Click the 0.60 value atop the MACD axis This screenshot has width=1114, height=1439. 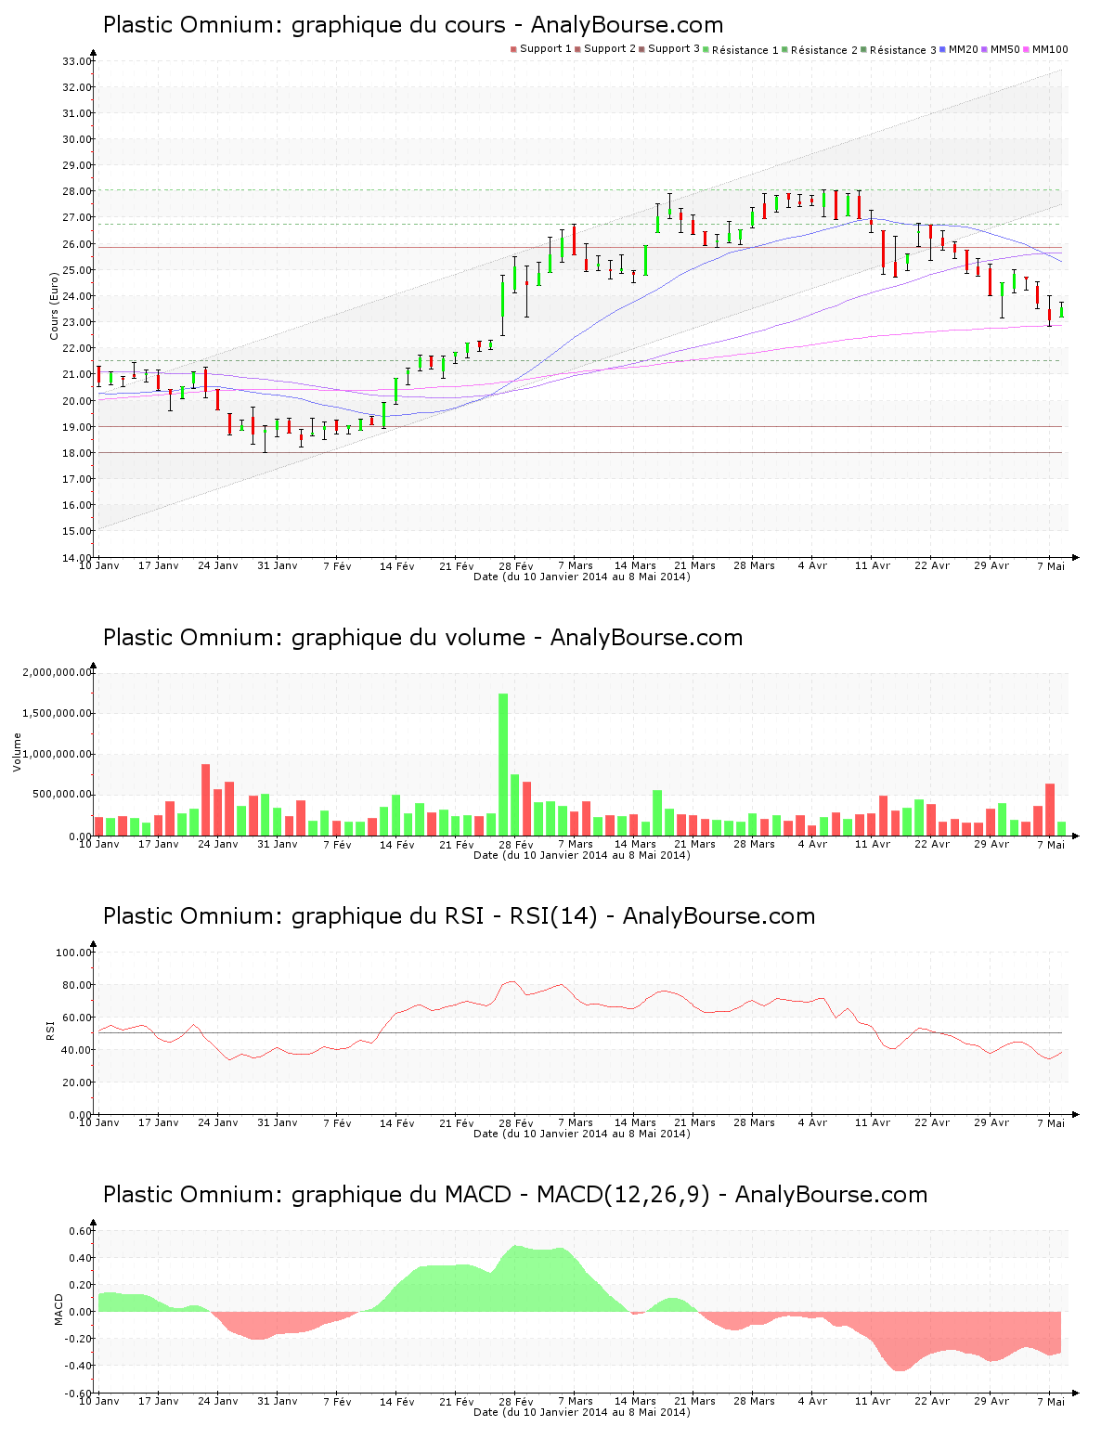(x=81, y=1231)
